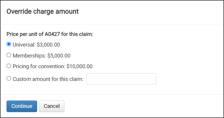Click the $3,000.00 price text

pos(48,45)
